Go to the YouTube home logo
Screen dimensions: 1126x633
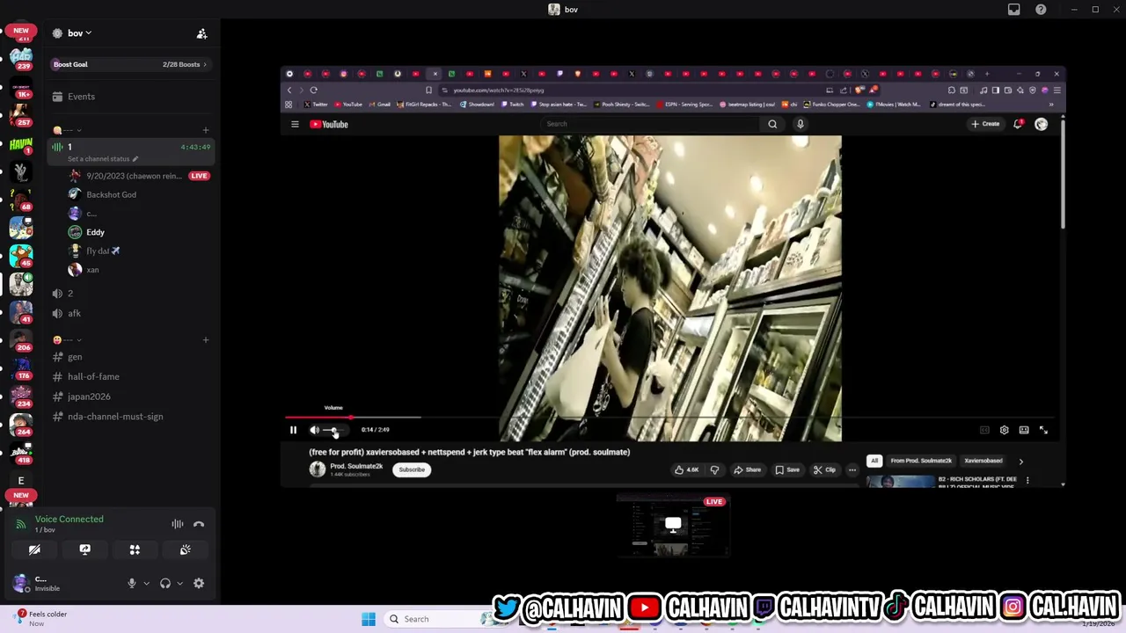coord(329,124)
